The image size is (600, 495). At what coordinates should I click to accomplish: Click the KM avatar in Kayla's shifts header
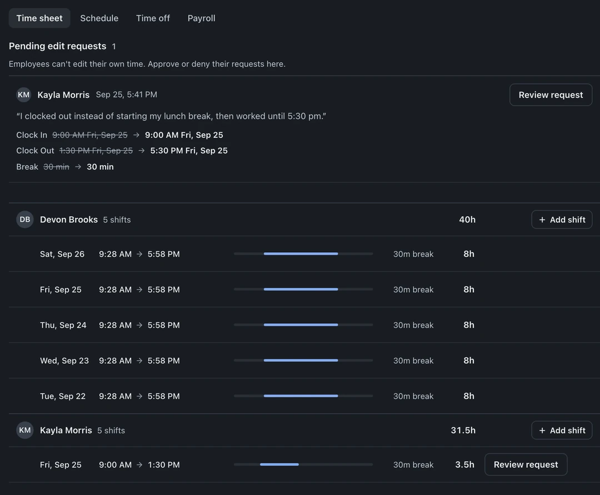coord(25,431)
